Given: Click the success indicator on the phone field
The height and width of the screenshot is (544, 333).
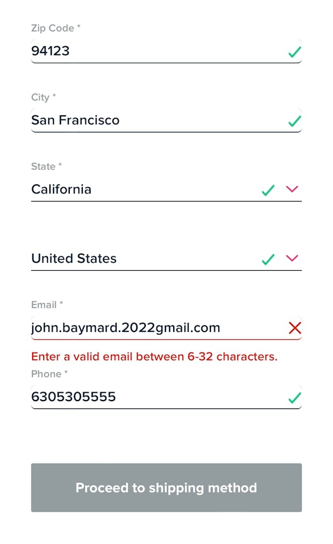Looking at the screenshot, I should click(294, 397).
